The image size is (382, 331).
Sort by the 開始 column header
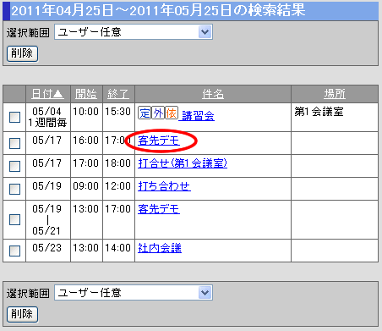86,94
